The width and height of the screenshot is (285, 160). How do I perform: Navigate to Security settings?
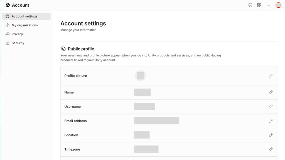pos(18,43)
